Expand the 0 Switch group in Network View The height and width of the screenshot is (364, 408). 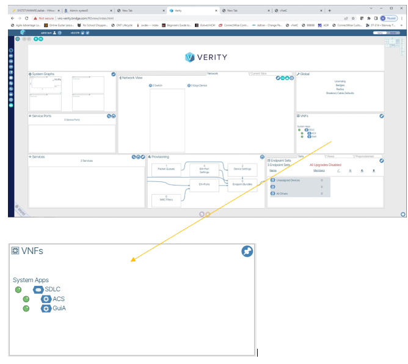[151, 86]
